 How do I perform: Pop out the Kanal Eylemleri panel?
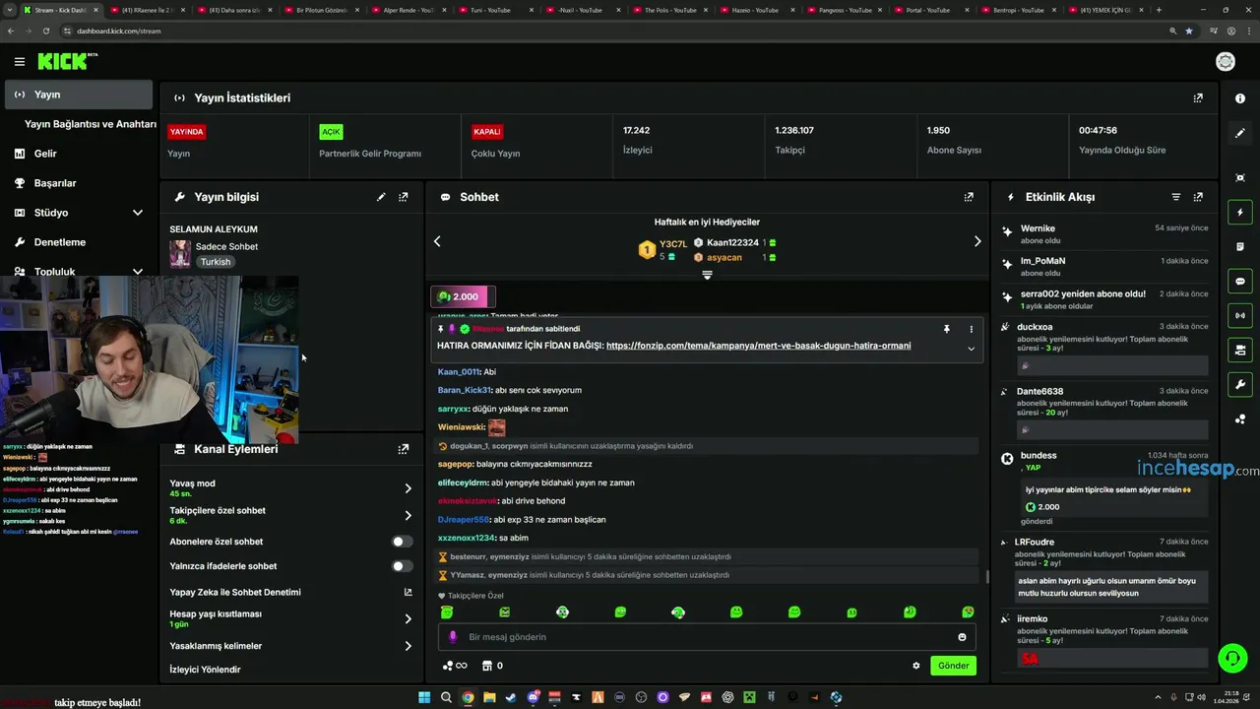[x=403, y=449]
